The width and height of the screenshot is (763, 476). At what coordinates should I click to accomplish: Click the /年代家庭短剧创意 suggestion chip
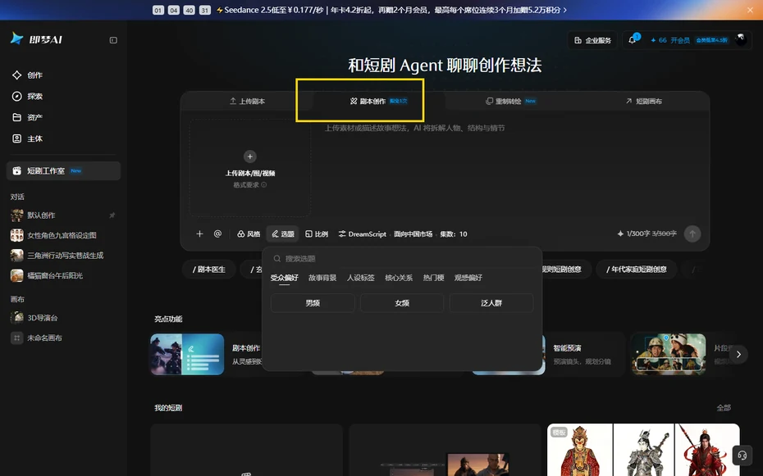click(x=637, y=269)
